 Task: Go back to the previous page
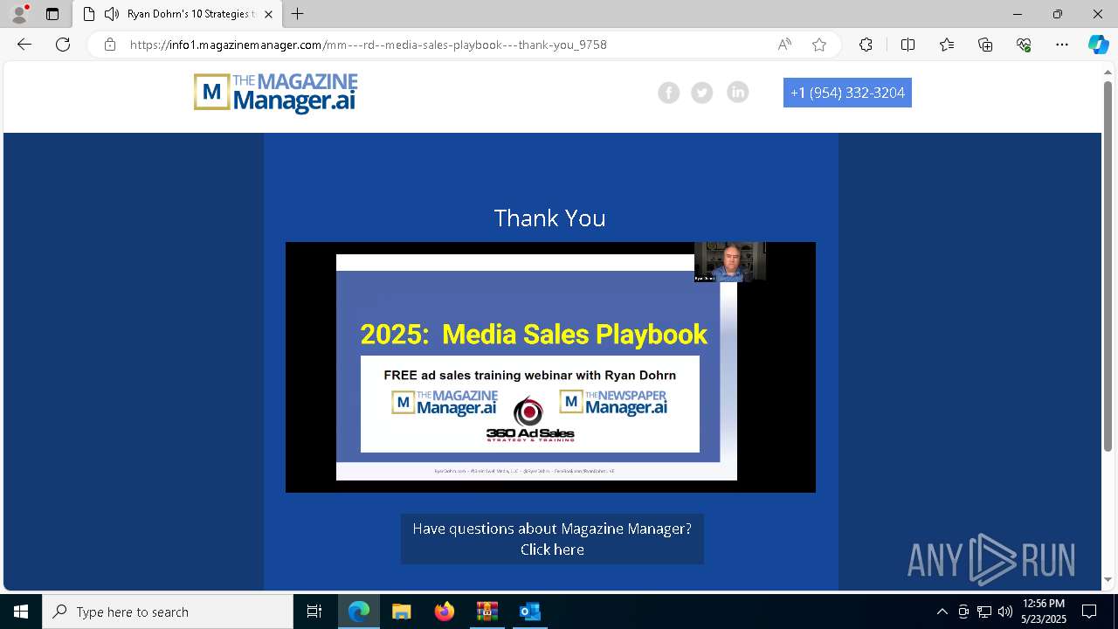24,45
